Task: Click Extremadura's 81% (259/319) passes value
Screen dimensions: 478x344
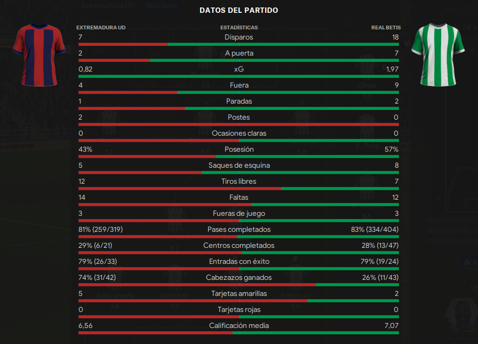Action: coord(101,230)
